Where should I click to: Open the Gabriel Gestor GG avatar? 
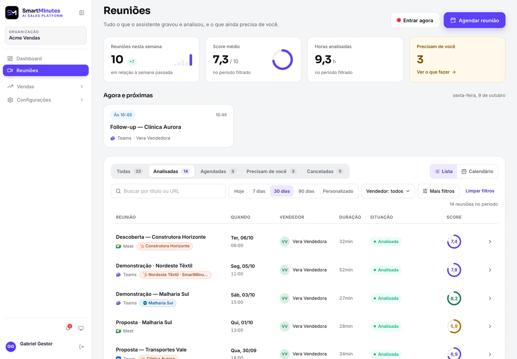click(11, 346)
